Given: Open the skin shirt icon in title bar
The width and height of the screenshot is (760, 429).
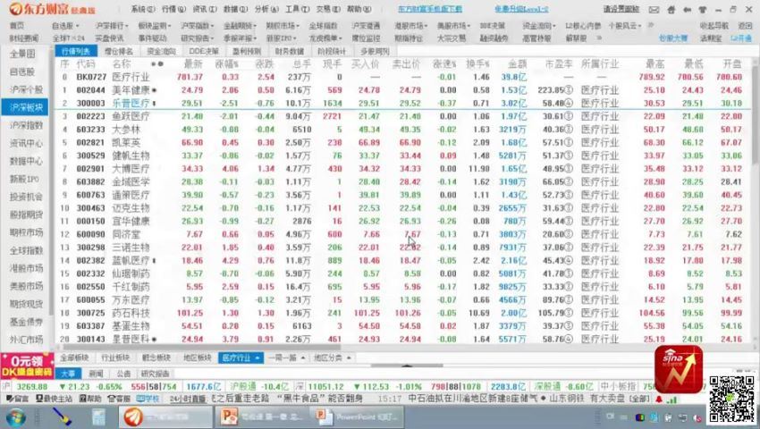Looking at the screenshot, I should [x=702, y=9].
